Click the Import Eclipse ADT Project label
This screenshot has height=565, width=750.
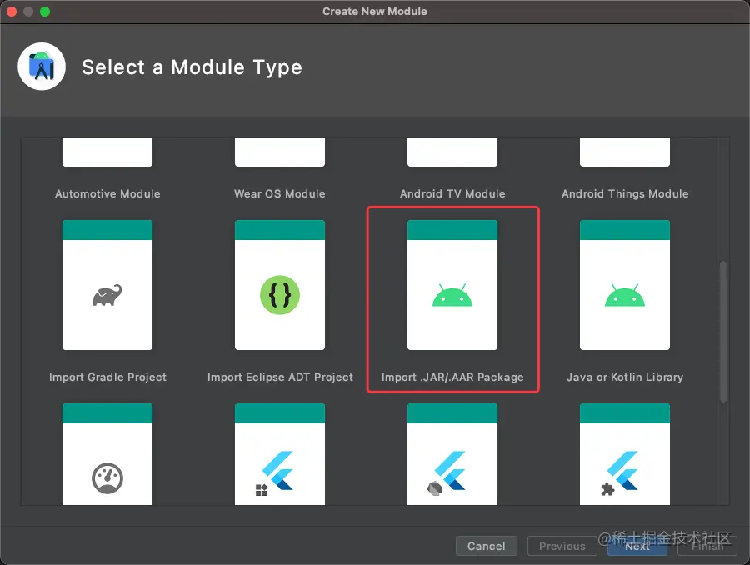280,377
